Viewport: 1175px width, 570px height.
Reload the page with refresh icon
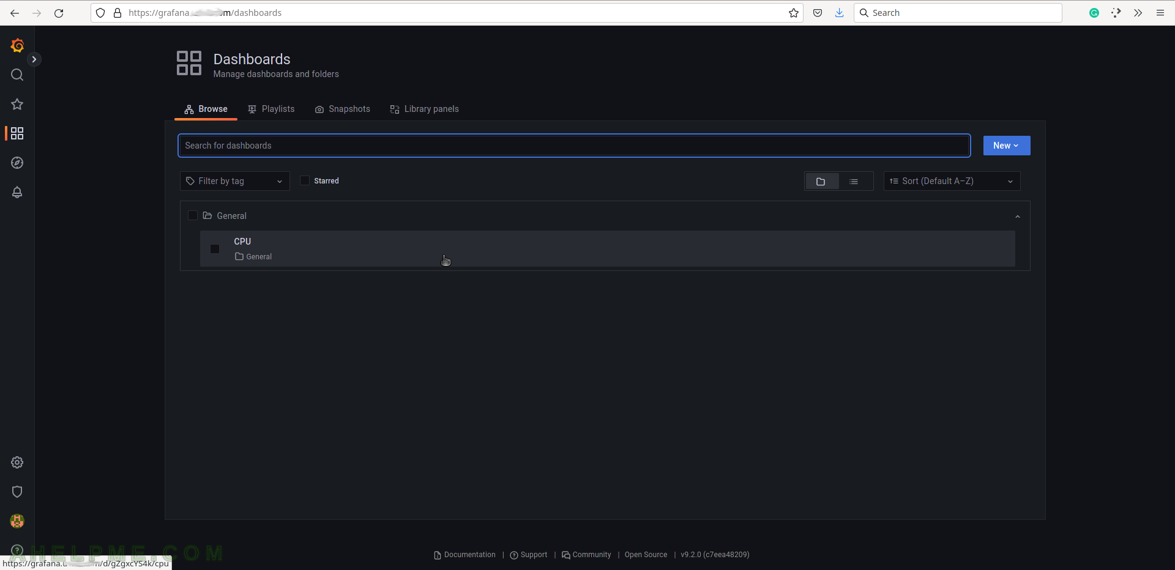click(x=59, y=13)
